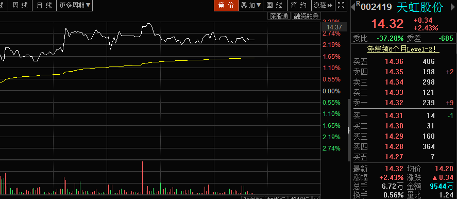
Task: Switch chart to 周线 weekly period
Action: (x=20, y=5)
